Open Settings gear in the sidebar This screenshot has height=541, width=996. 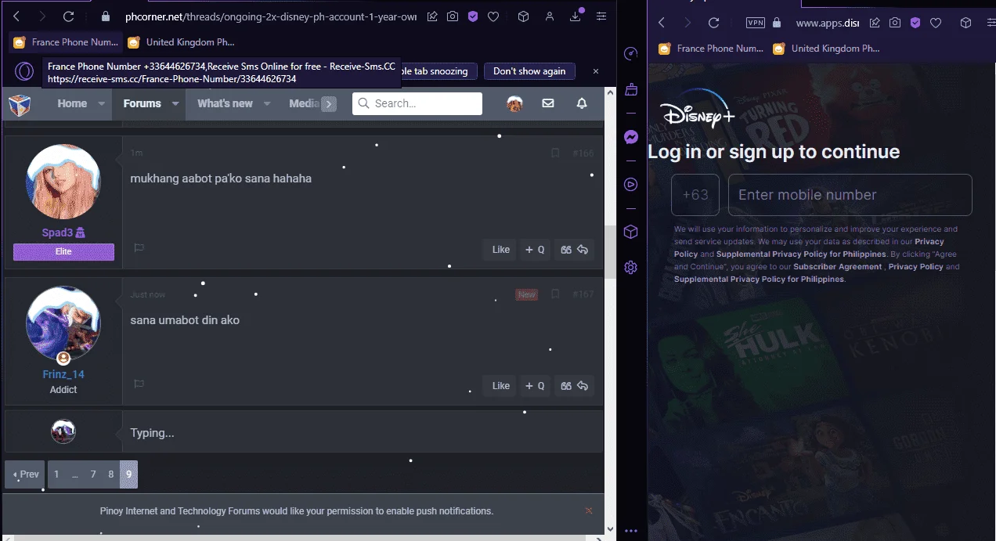tap(631, 268)
